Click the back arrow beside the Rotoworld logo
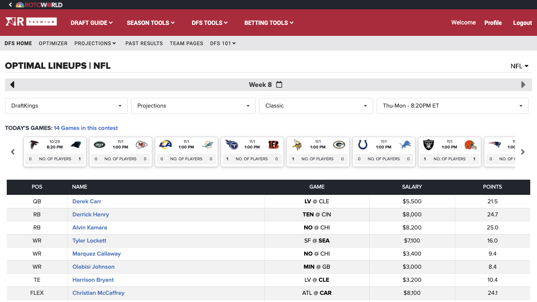The image size is (537, 302). [10, 5]
